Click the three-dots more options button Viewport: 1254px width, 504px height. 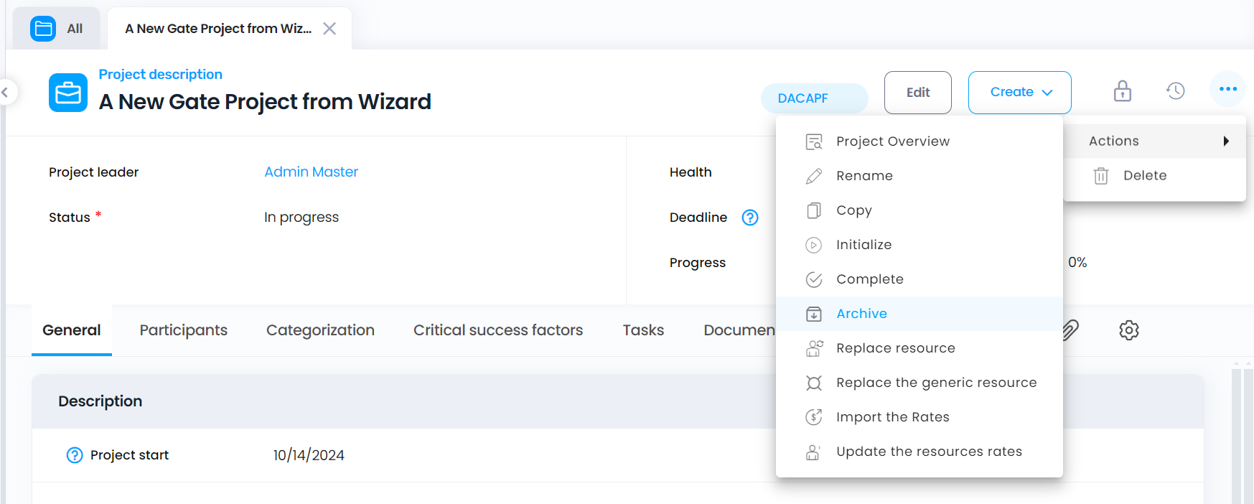click(x=1228, y=89)
